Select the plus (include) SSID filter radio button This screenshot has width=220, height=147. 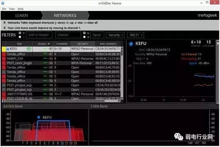(x=20, y=33)
